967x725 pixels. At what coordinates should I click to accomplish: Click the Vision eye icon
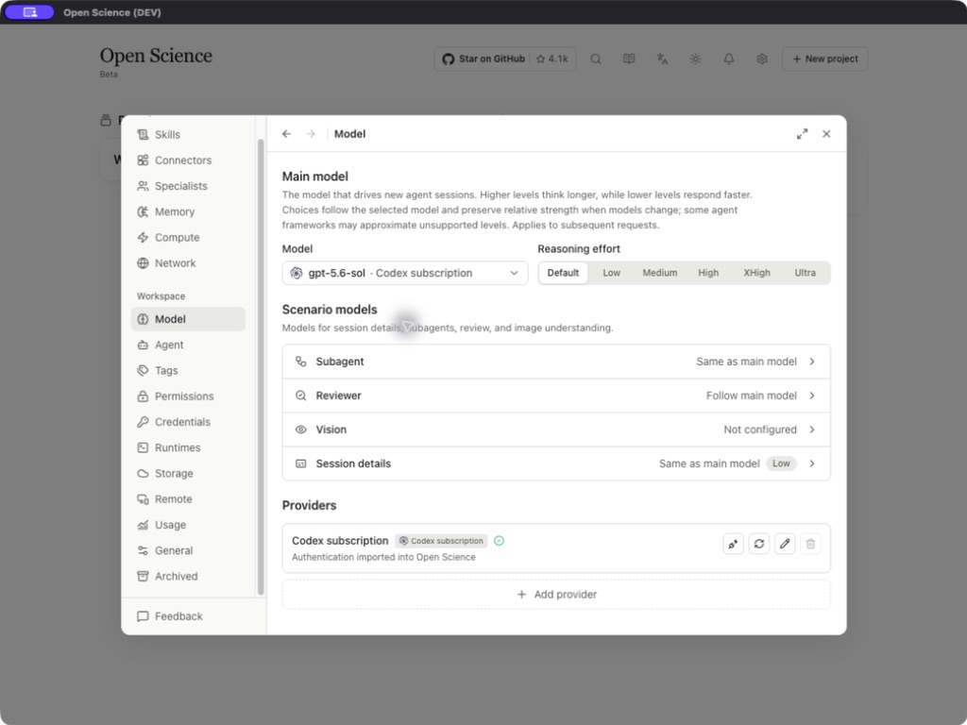[301, 430]
